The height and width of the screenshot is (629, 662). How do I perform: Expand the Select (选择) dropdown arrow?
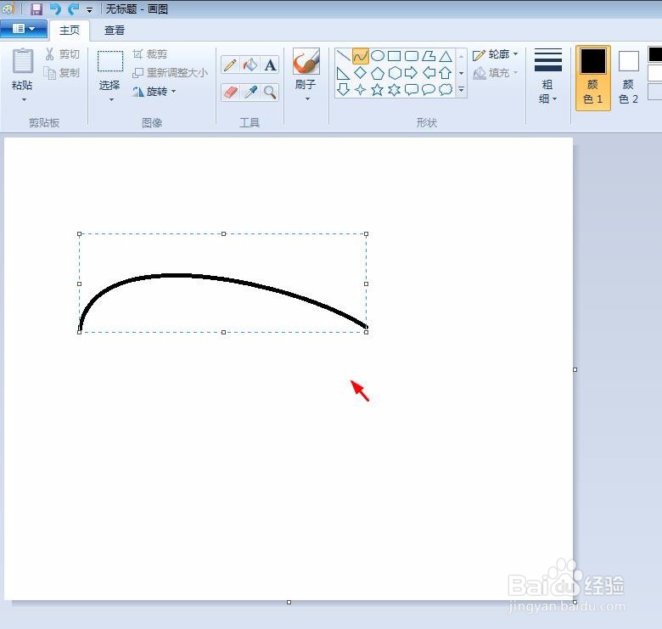[111, 100]
